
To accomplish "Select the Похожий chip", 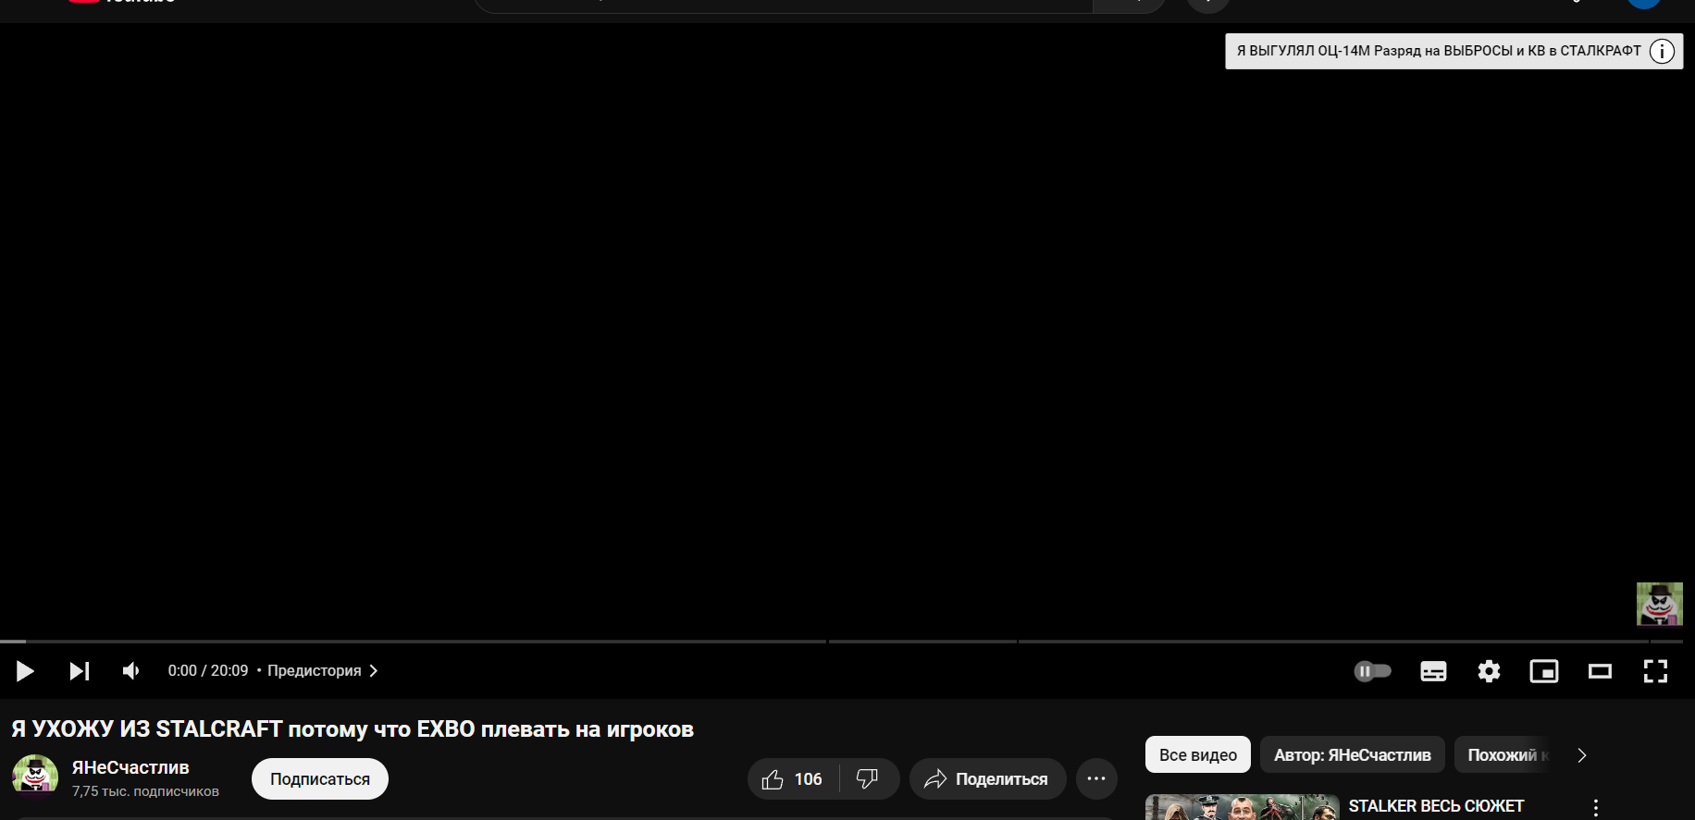I will coord(1503,755).
